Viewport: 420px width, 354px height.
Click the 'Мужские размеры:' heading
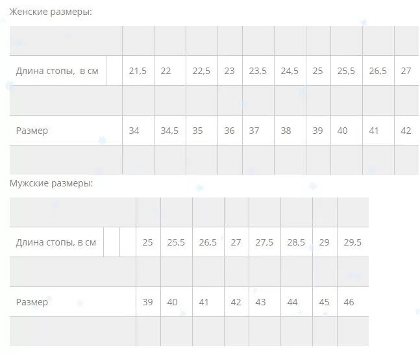(51, 183)
